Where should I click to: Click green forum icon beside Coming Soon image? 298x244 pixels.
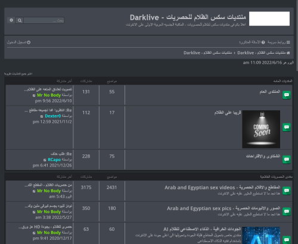287,127
